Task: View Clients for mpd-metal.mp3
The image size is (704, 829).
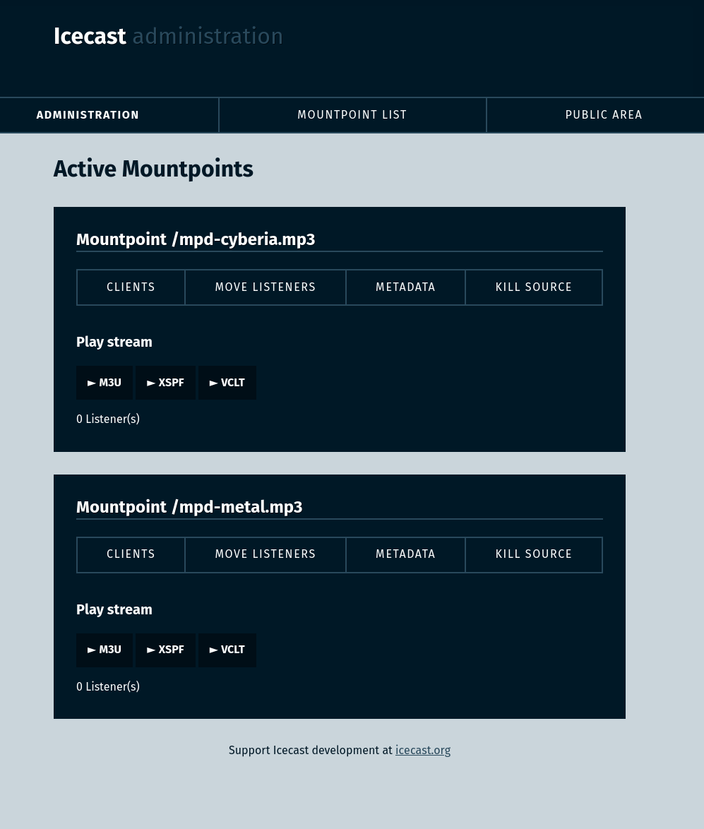Action: tap(131, 554)
